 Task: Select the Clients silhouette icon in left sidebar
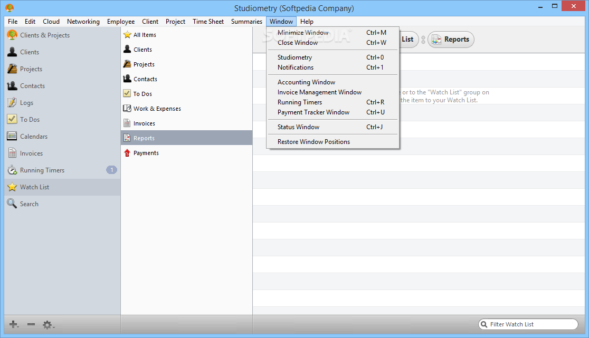coord(12,52)
